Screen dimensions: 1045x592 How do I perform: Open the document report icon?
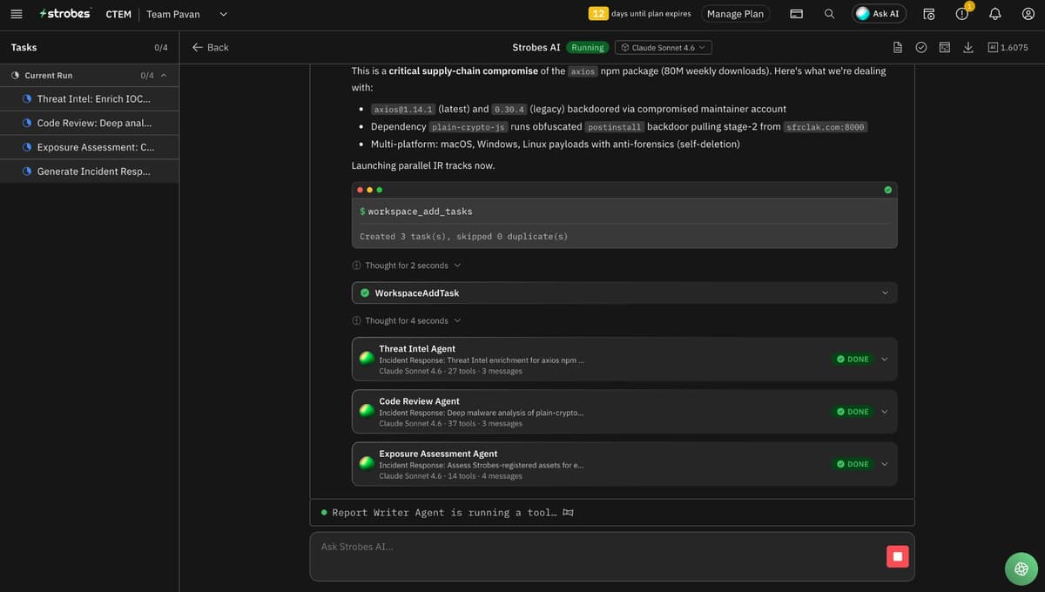[898, 47]
